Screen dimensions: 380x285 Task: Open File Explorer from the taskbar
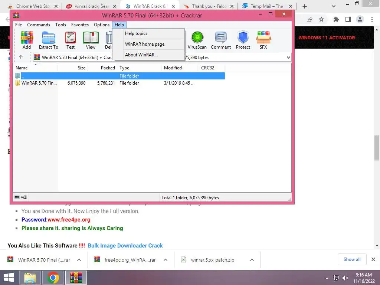click(30, 278)
